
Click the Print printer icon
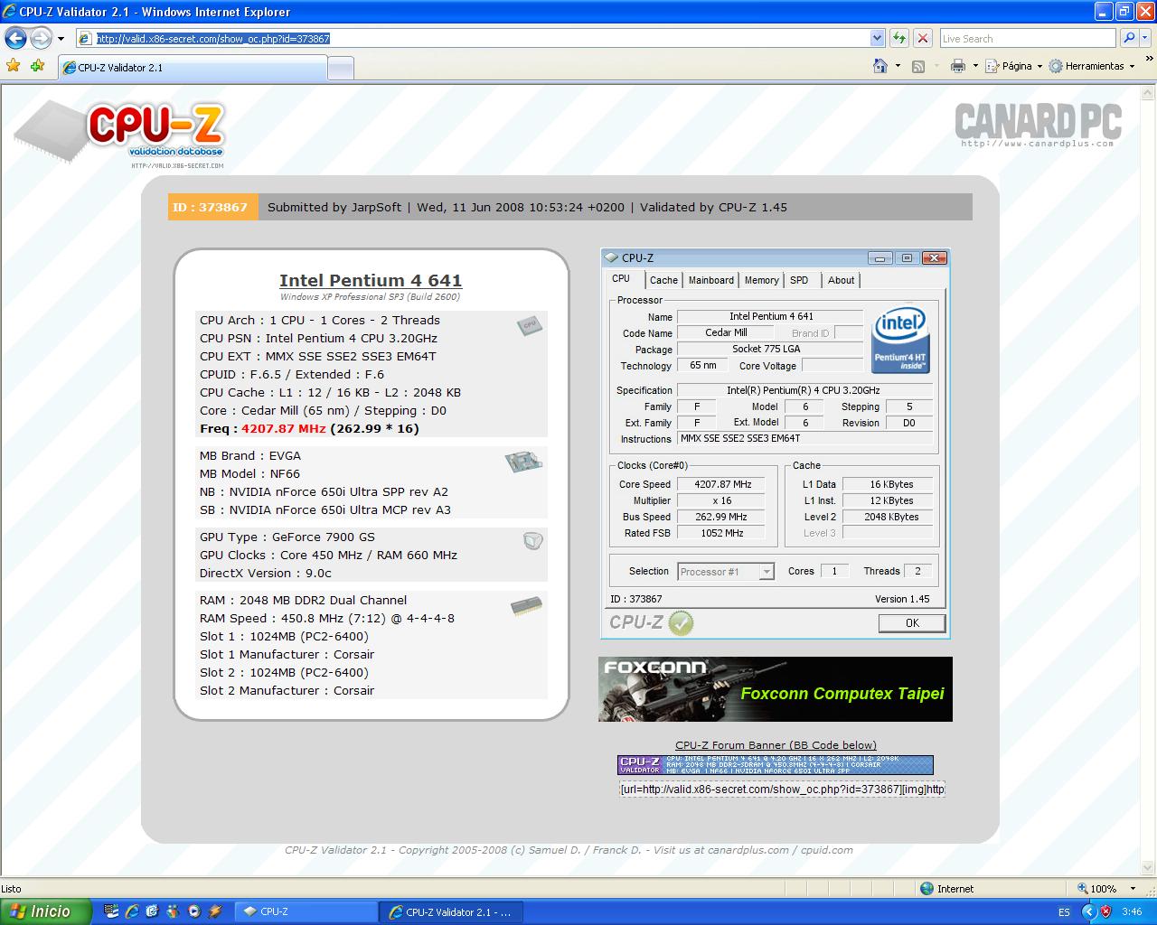pyautogui.click(x=958, y=66)
